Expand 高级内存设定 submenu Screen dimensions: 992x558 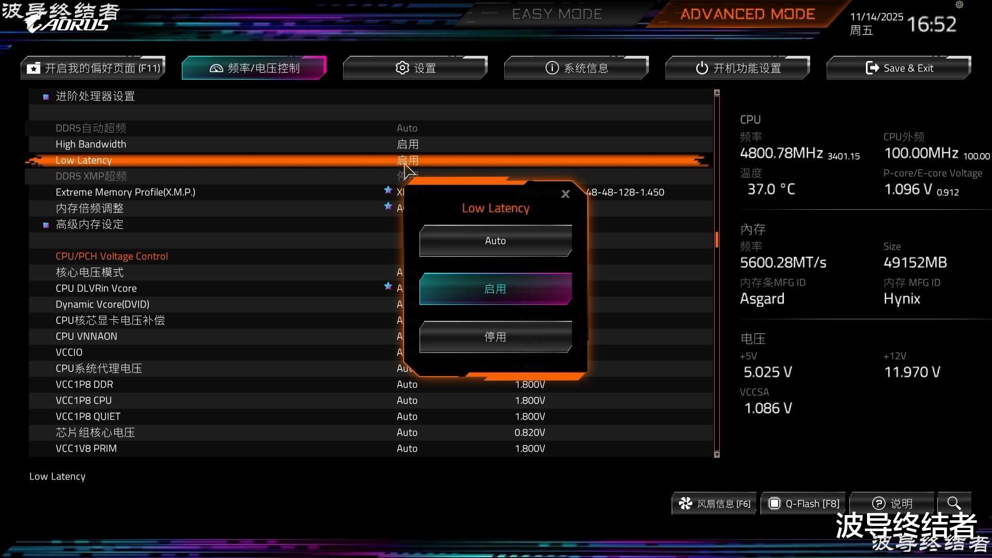[x=89, y=224]
